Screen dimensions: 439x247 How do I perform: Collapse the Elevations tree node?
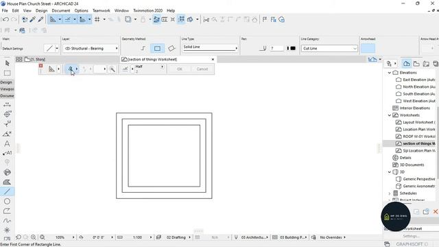[390, 73]
